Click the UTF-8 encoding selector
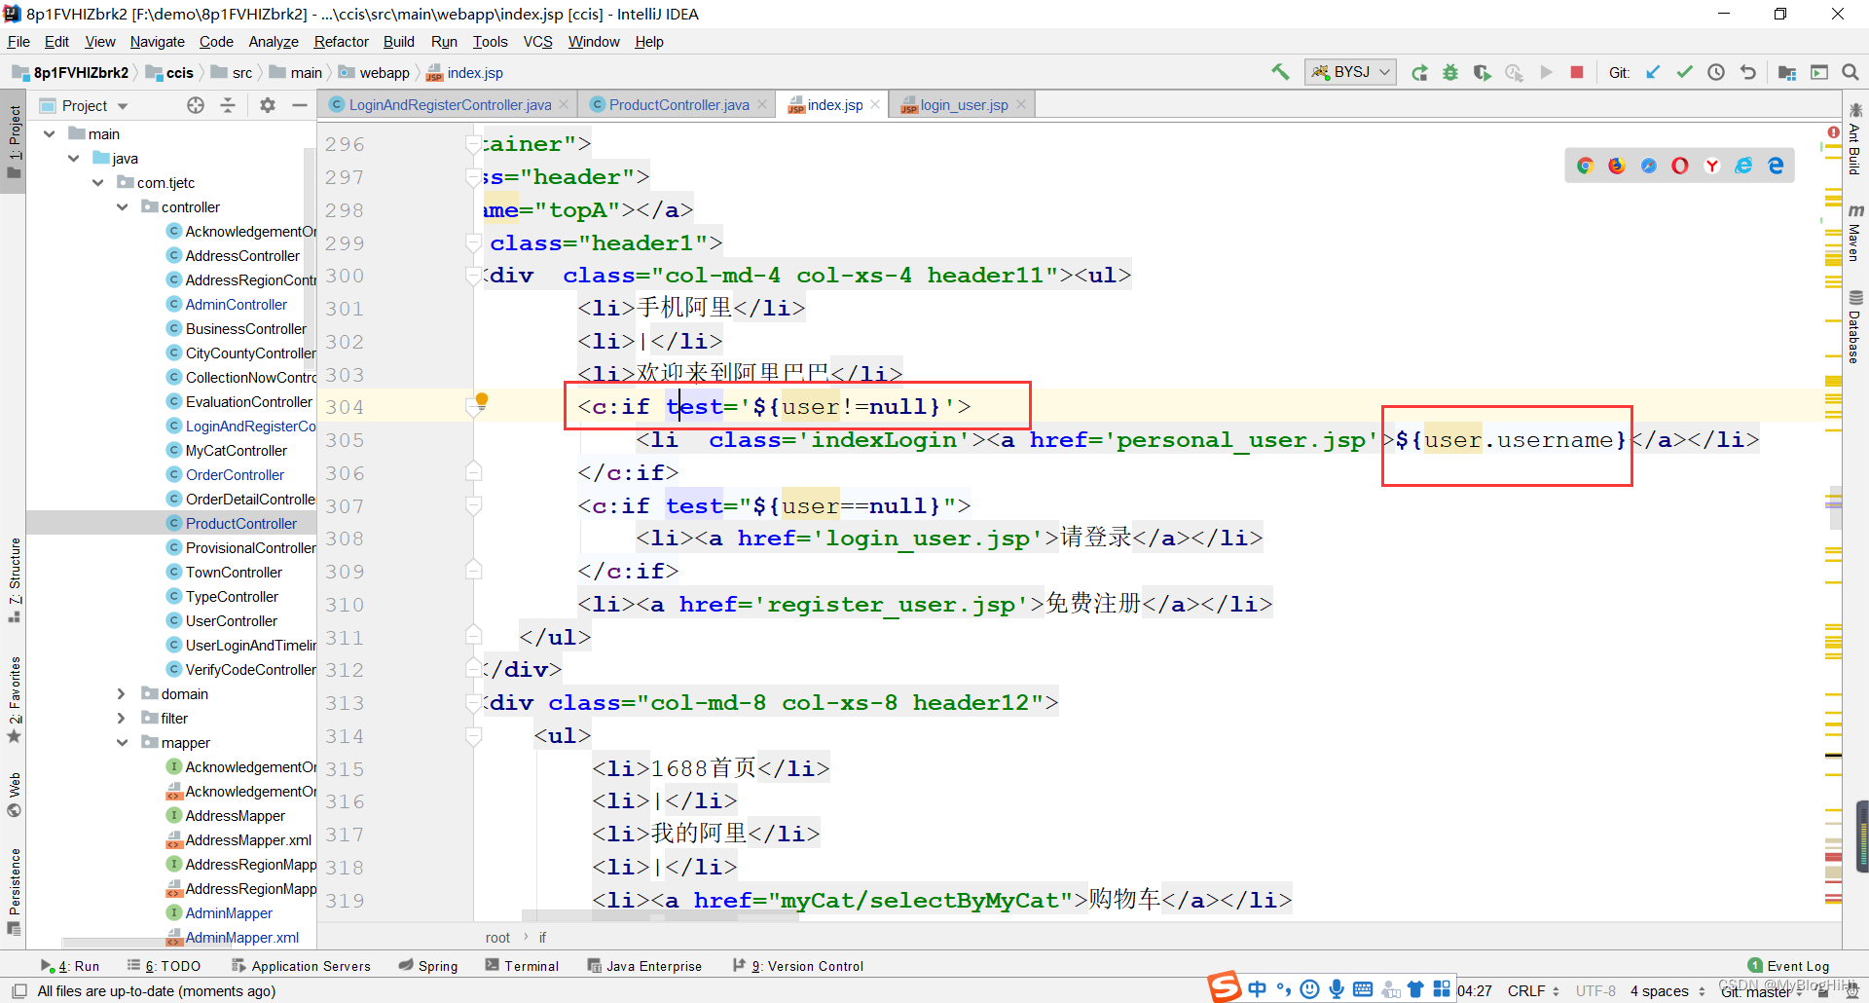This screenshot has width=1869, height=1003. [x=1595, y=991]
